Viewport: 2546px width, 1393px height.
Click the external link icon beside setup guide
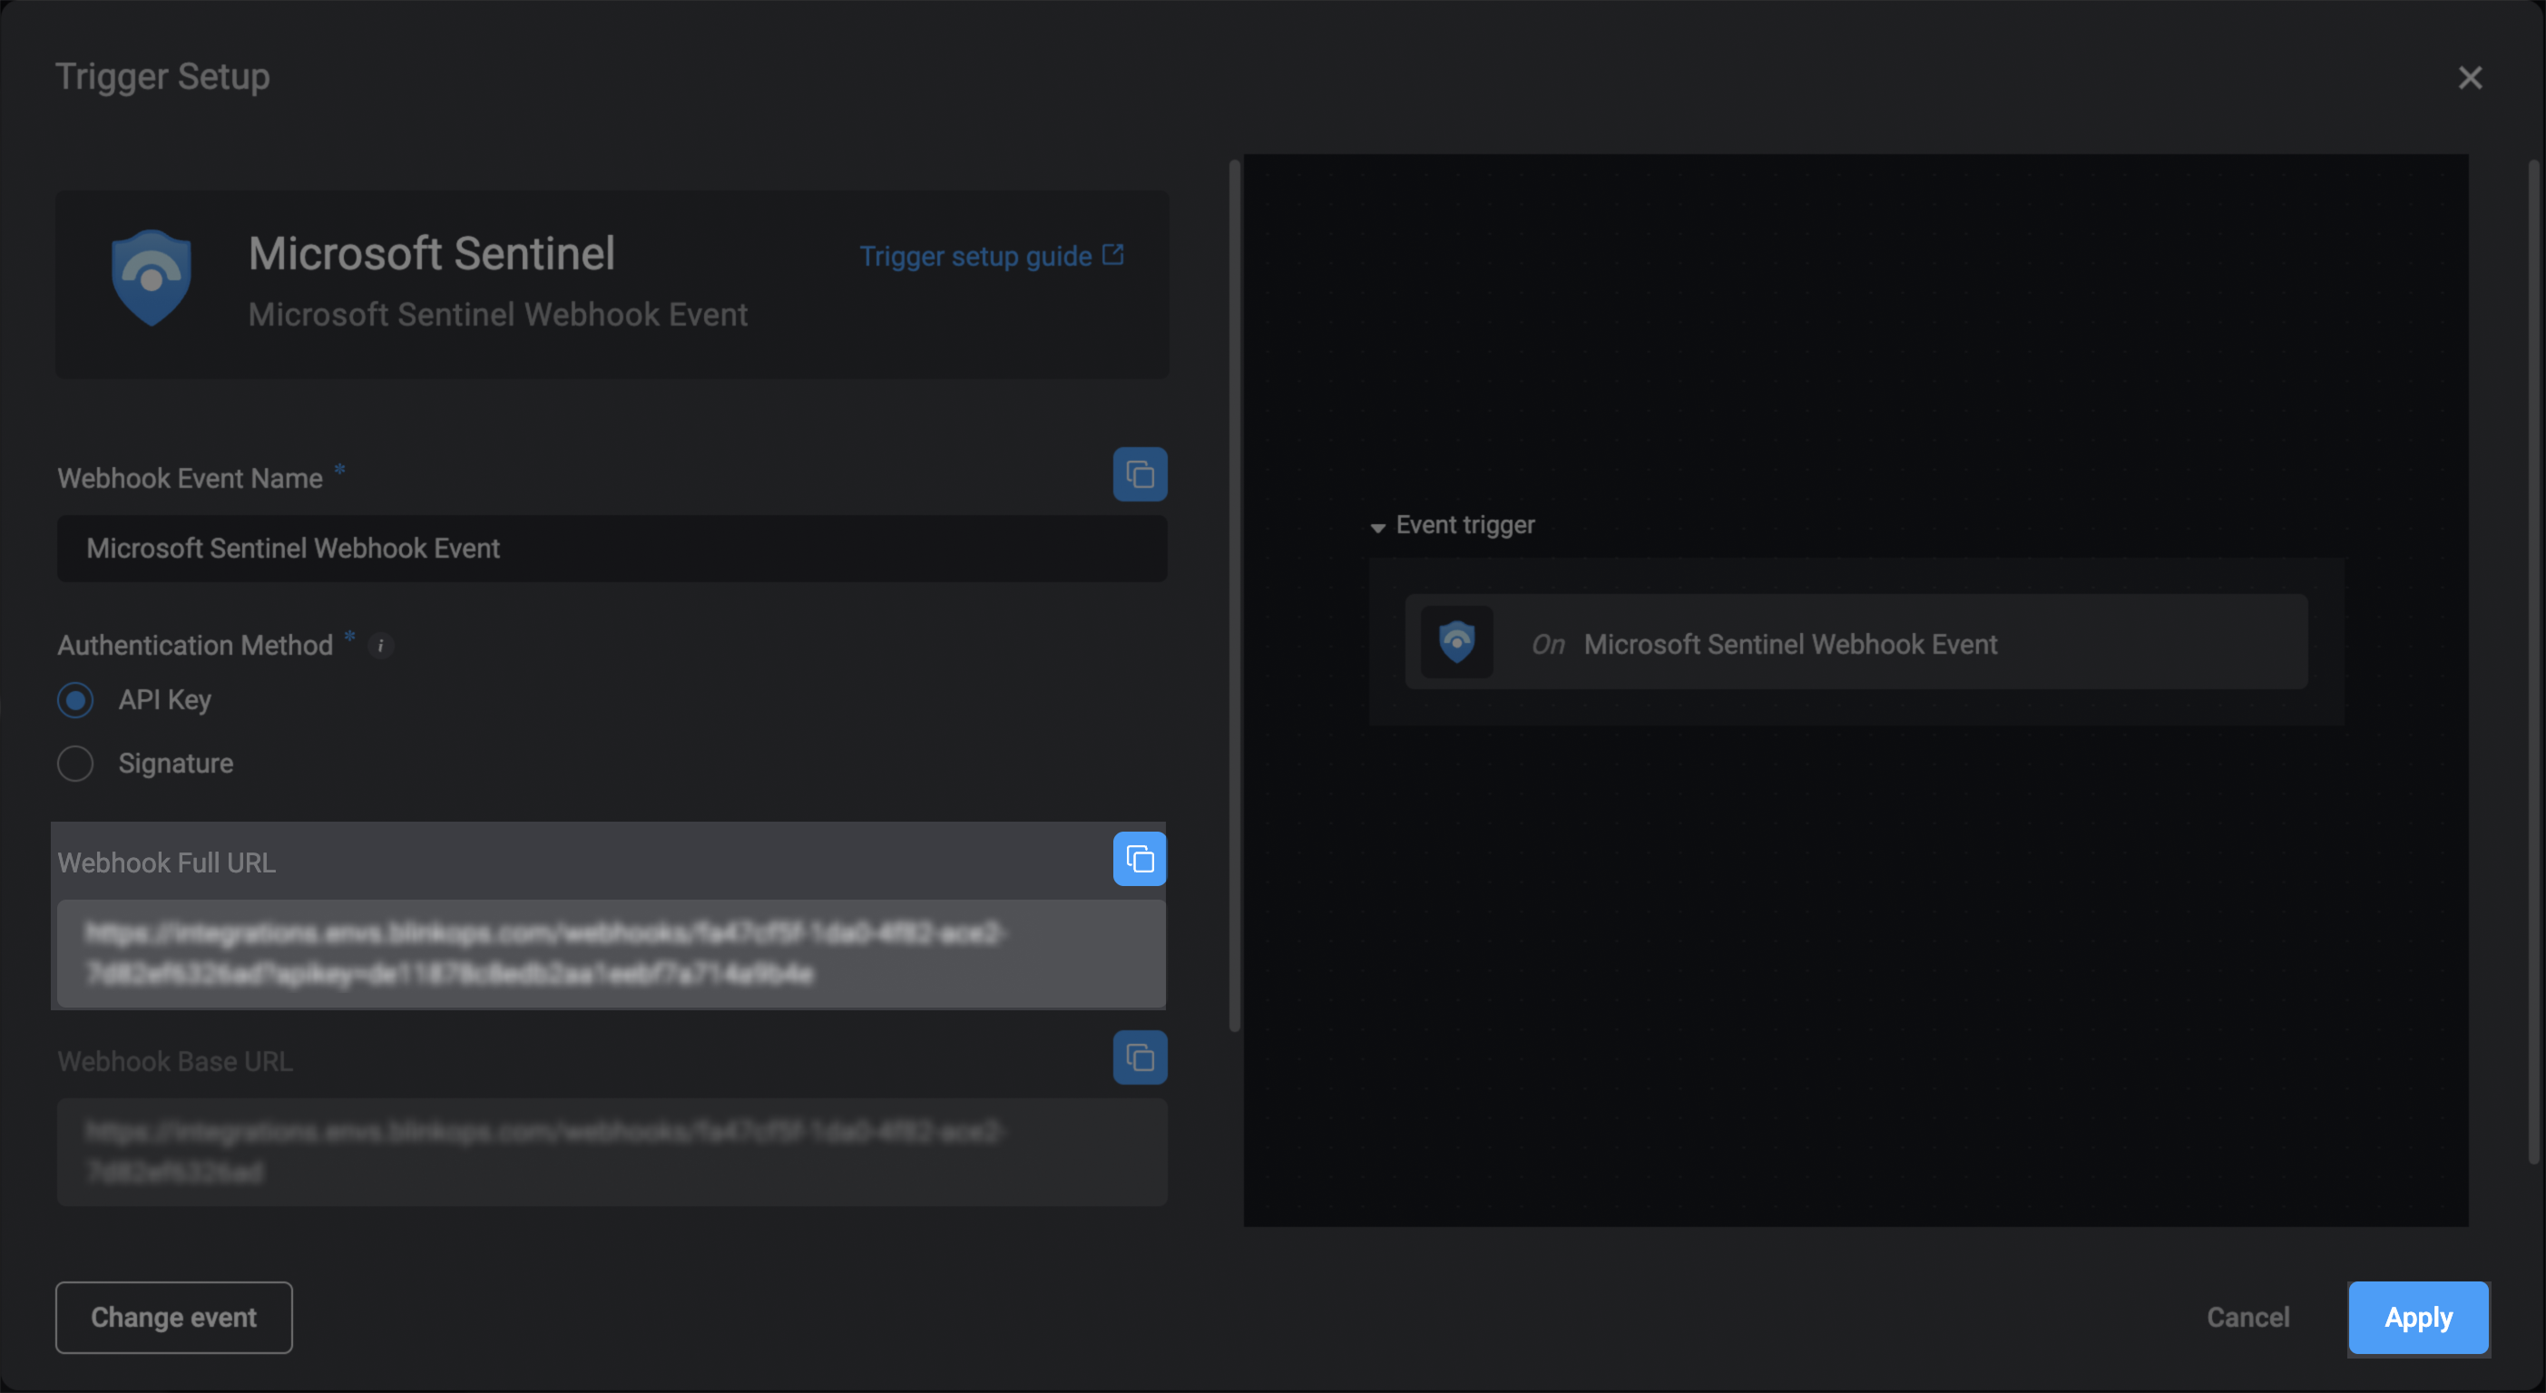(x=1113, y=255)
